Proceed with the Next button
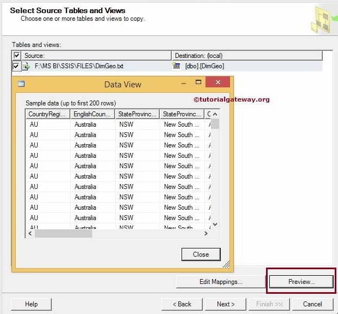The height and width of the screenshot is (314, 338). (226, 304)
